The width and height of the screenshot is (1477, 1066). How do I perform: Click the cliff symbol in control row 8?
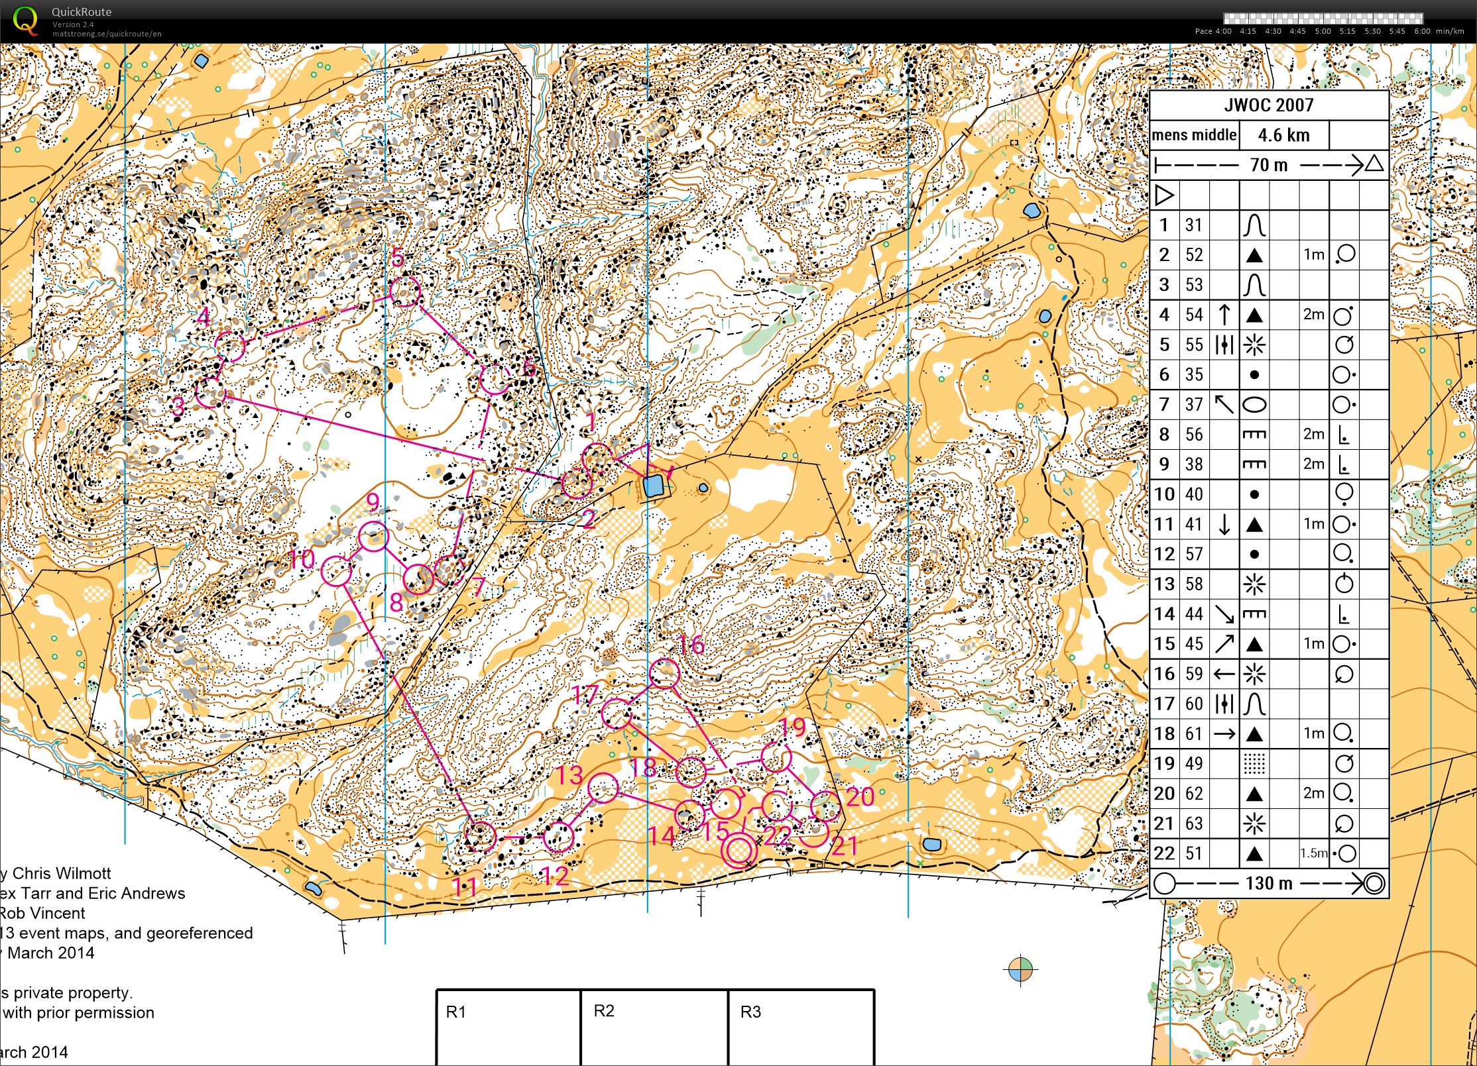[1254, 435]
